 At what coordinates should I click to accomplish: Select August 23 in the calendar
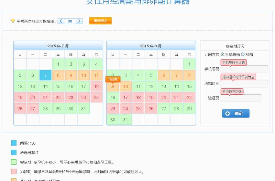(113, 109)
